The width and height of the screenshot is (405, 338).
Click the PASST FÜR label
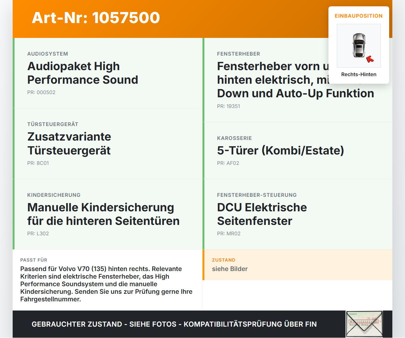(x=34, y=260)
